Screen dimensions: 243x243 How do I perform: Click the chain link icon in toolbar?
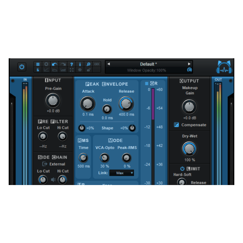click(97, 64)
